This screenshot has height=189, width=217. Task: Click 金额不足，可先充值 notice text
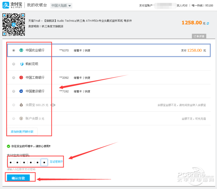[x=194, y=119]
